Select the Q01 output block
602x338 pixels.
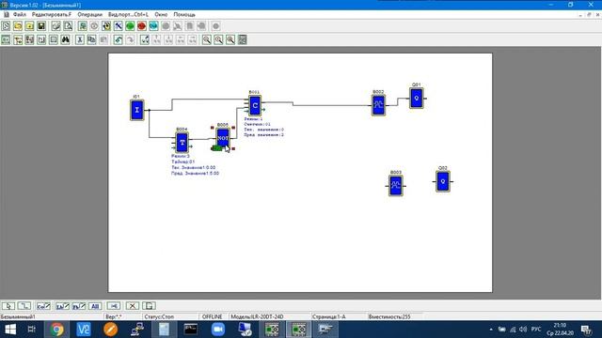pos(416,98)
